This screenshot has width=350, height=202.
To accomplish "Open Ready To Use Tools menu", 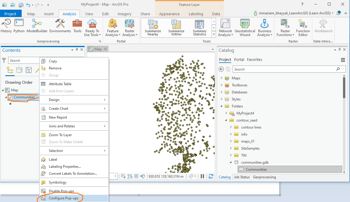I will [92, 28].
